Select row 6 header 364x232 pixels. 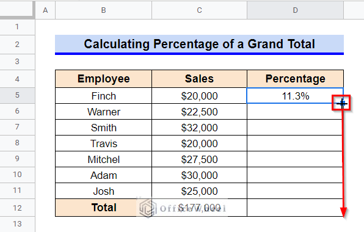click(x=17, y=111)
